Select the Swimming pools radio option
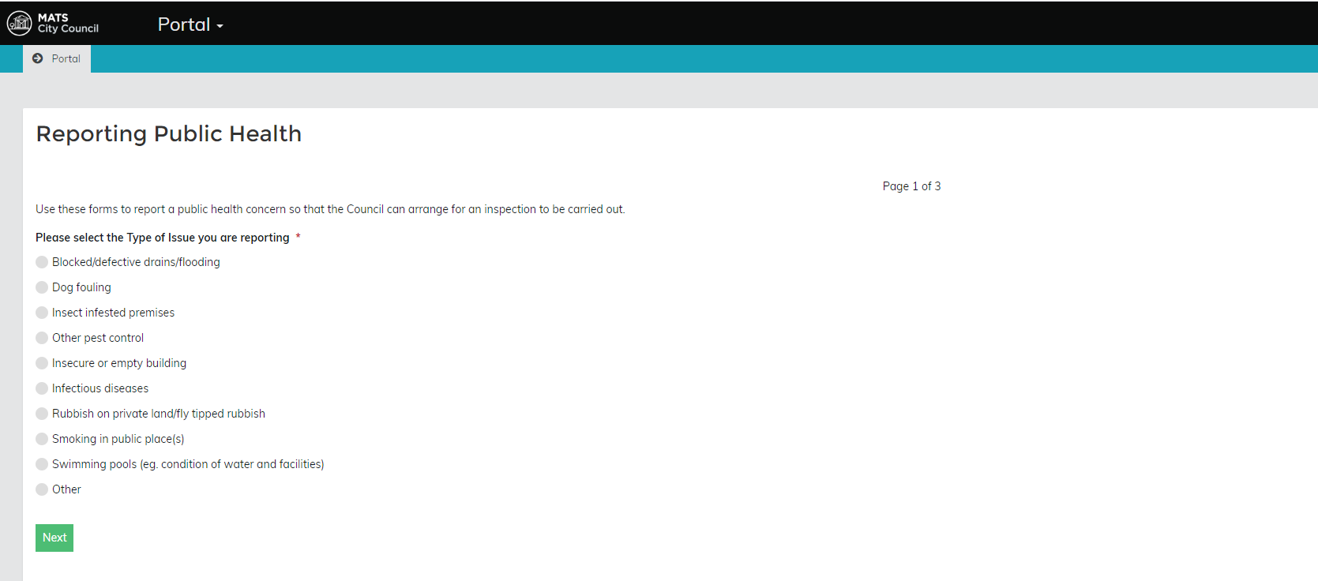 tap(42, 464)
